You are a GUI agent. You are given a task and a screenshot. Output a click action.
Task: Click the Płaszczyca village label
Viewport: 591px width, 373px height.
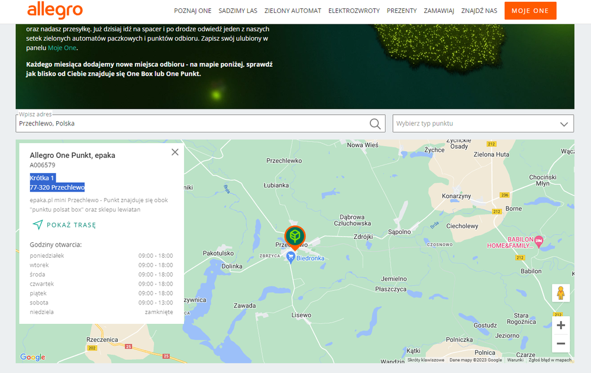pos(391,289)
